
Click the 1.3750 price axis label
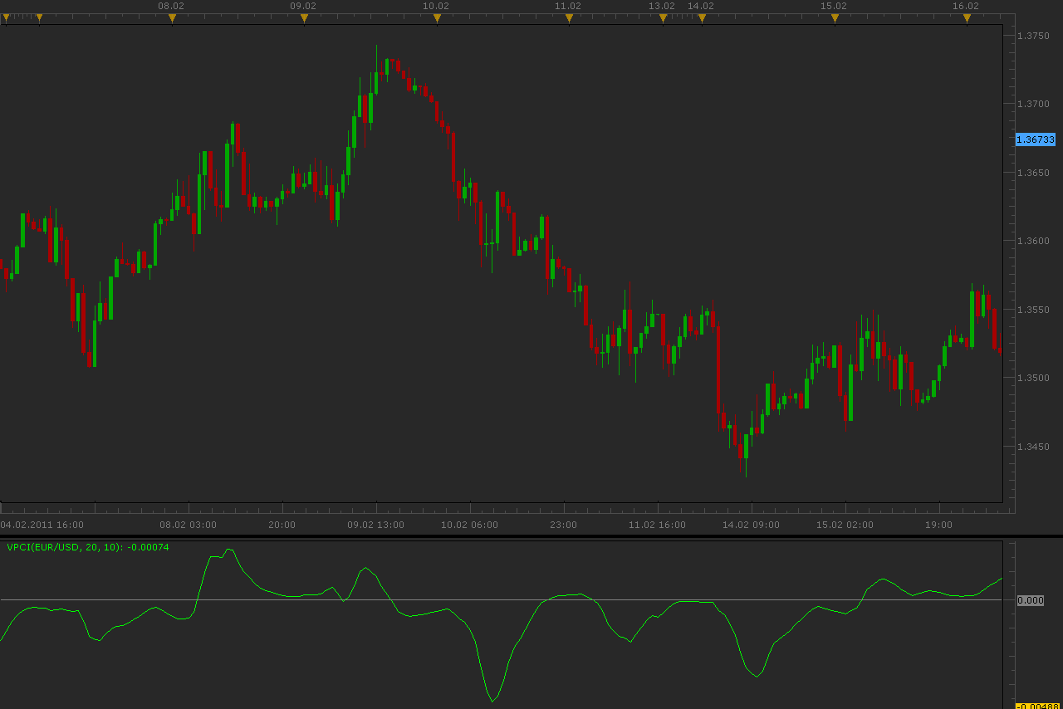[1033, 36]
